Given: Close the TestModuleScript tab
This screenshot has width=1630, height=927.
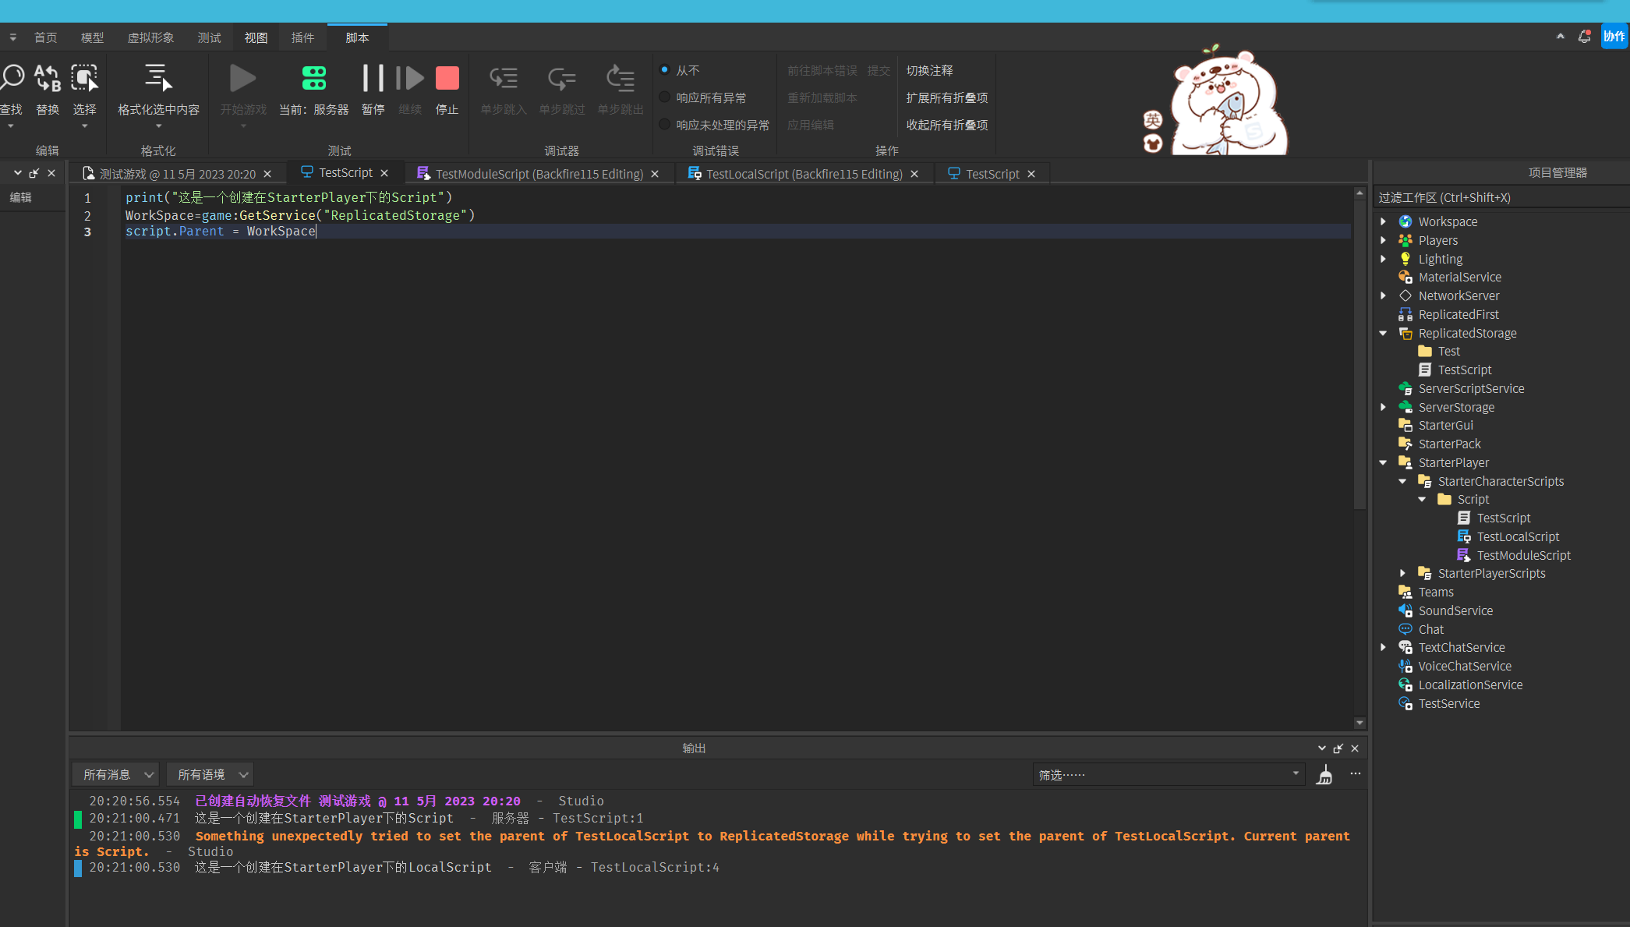Looking at the screenshot, I should pyautogui.click(x=655, y=174).
